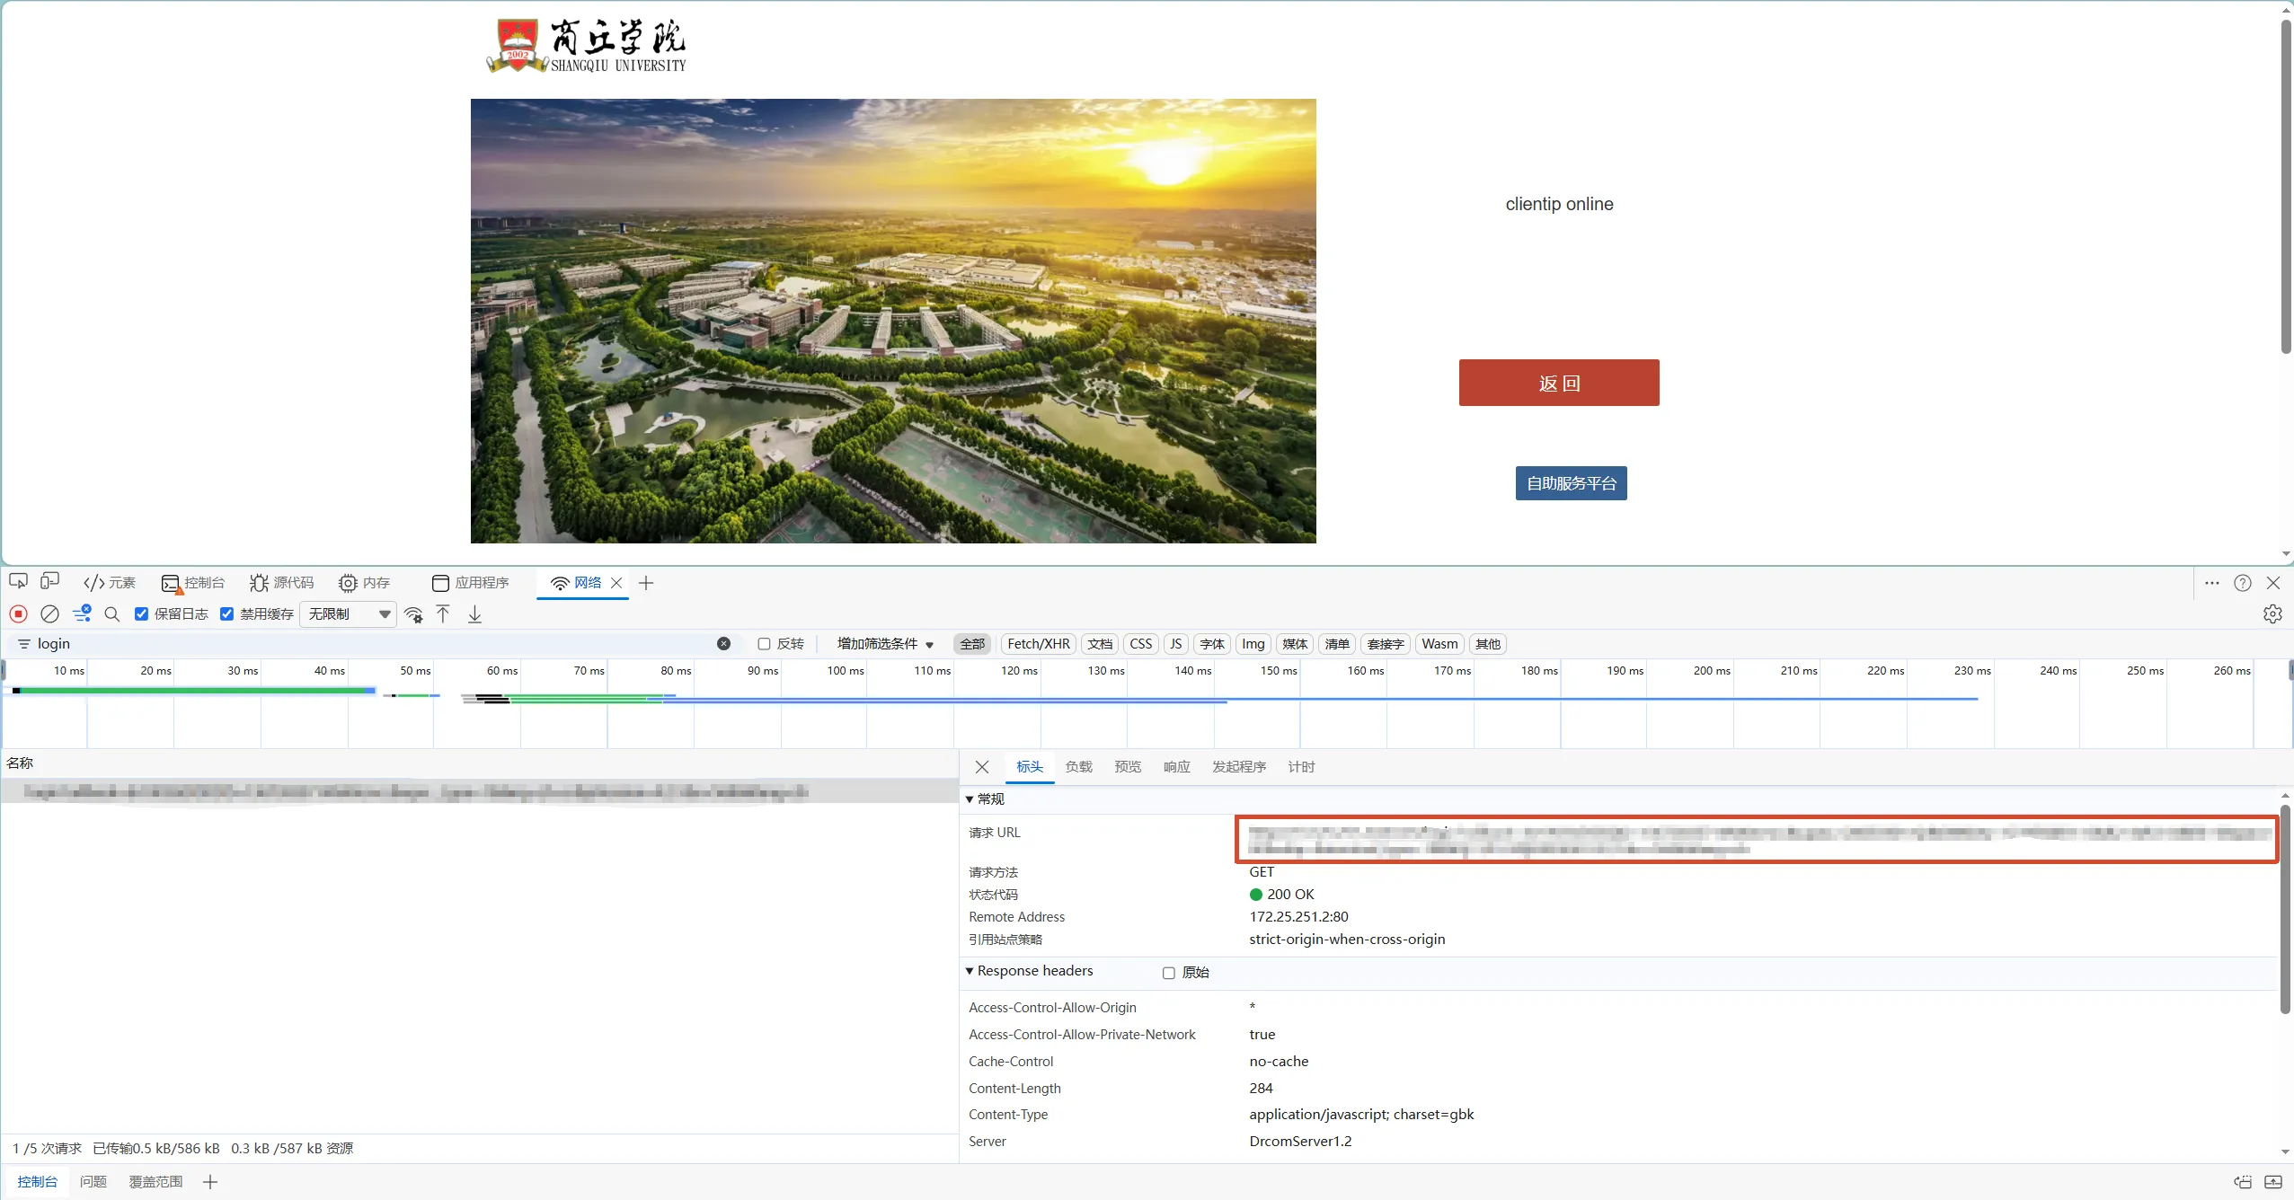The height and width of the screenshot is (1200, 2294).
Task: Click the red 返回 button
Action: [1559, 383]
